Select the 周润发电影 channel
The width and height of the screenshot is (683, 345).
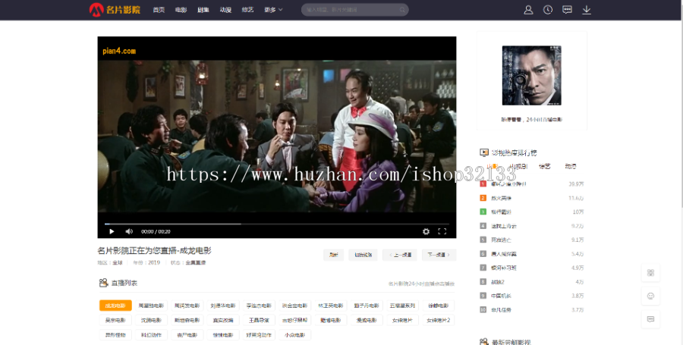click(187, 306)
